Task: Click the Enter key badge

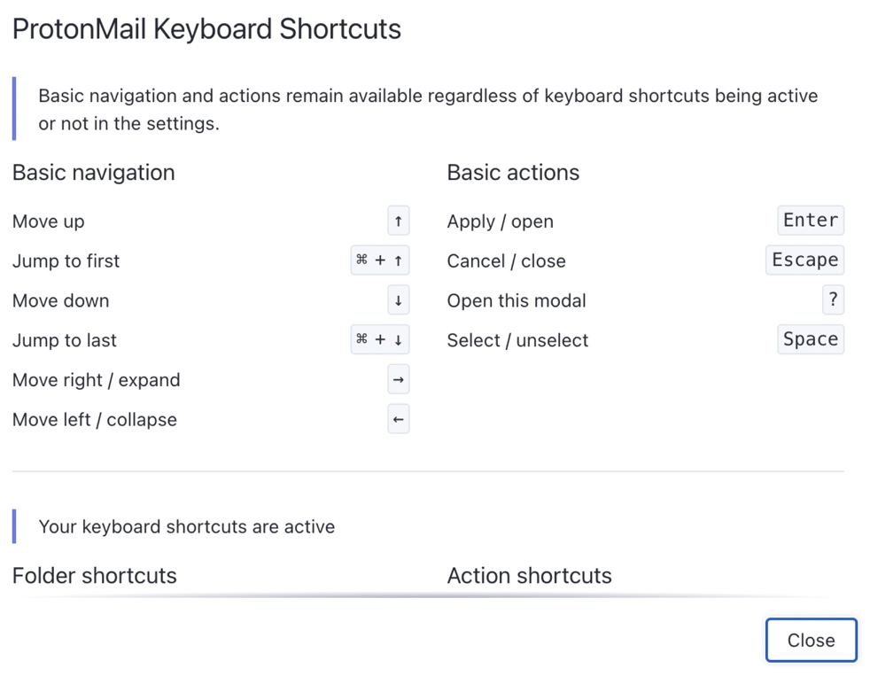Action: click(811, 221)
